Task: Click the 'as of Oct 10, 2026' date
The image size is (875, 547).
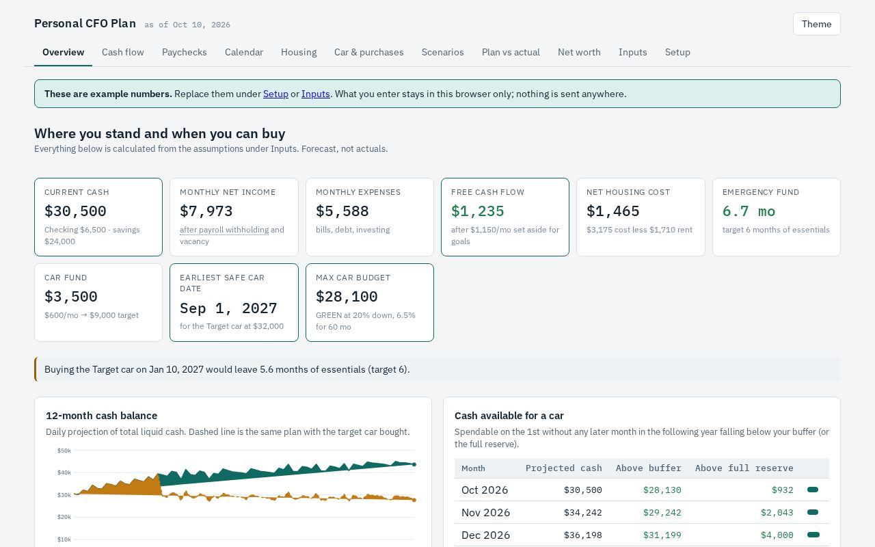Action: tap(187, 25)
